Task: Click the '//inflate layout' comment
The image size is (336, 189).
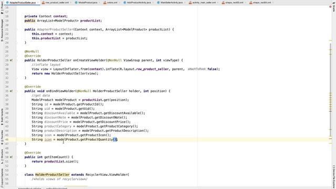Action: [x=46, y=65]
